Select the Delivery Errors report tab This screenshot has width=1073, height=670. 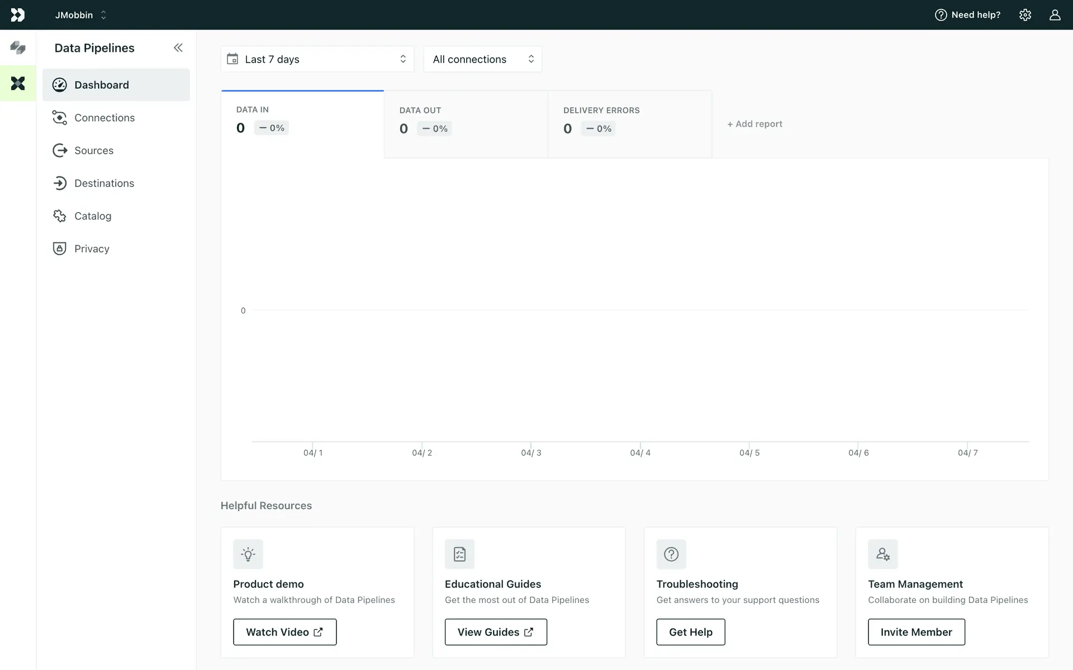[x=629, y=124]
